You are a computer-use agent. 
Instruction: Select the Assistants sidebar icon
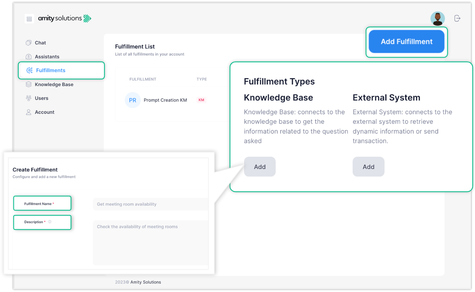tap(28, 57)
